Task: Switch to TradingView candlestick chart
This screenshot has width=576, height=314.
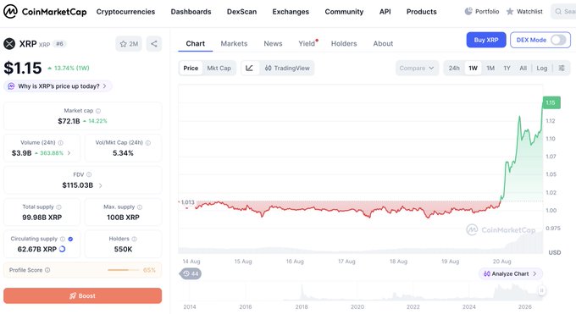Action: click(287, 68)
